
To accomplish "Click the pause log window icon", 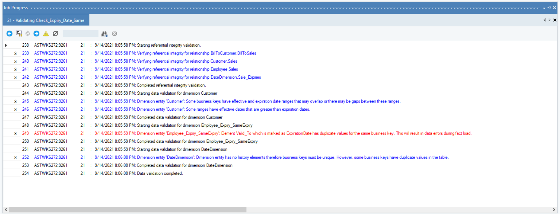I will [x=19, y=33].
